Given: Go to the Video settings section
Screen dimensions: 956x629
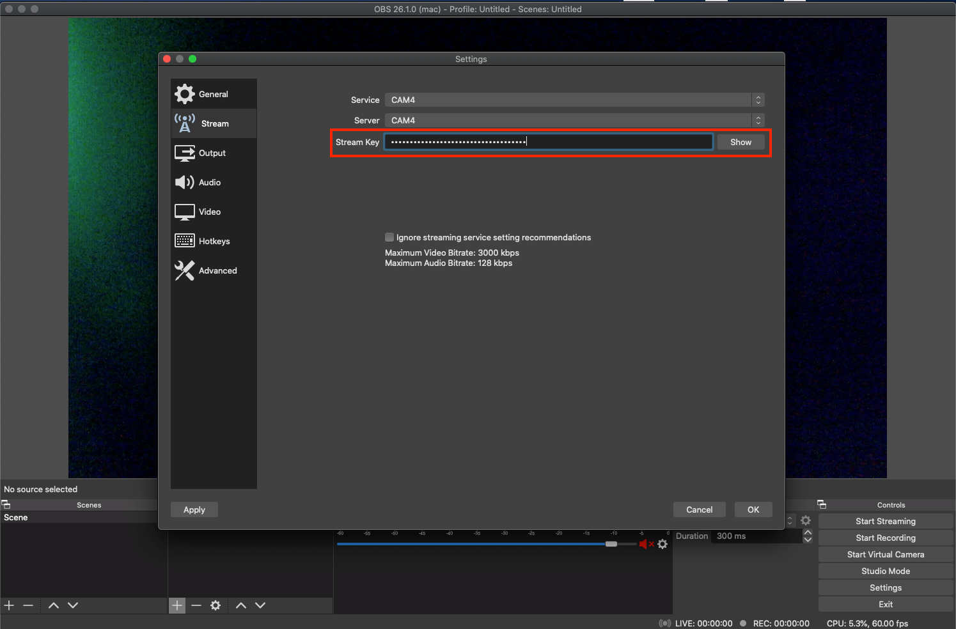Looking at the screenshot, I should [209, 212].
